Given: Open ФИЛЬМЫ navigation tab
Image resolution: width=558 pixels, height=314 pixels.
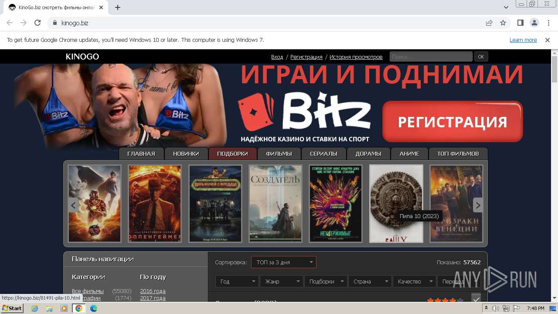Looking at the screenshot, I should [x=279, y=154].
